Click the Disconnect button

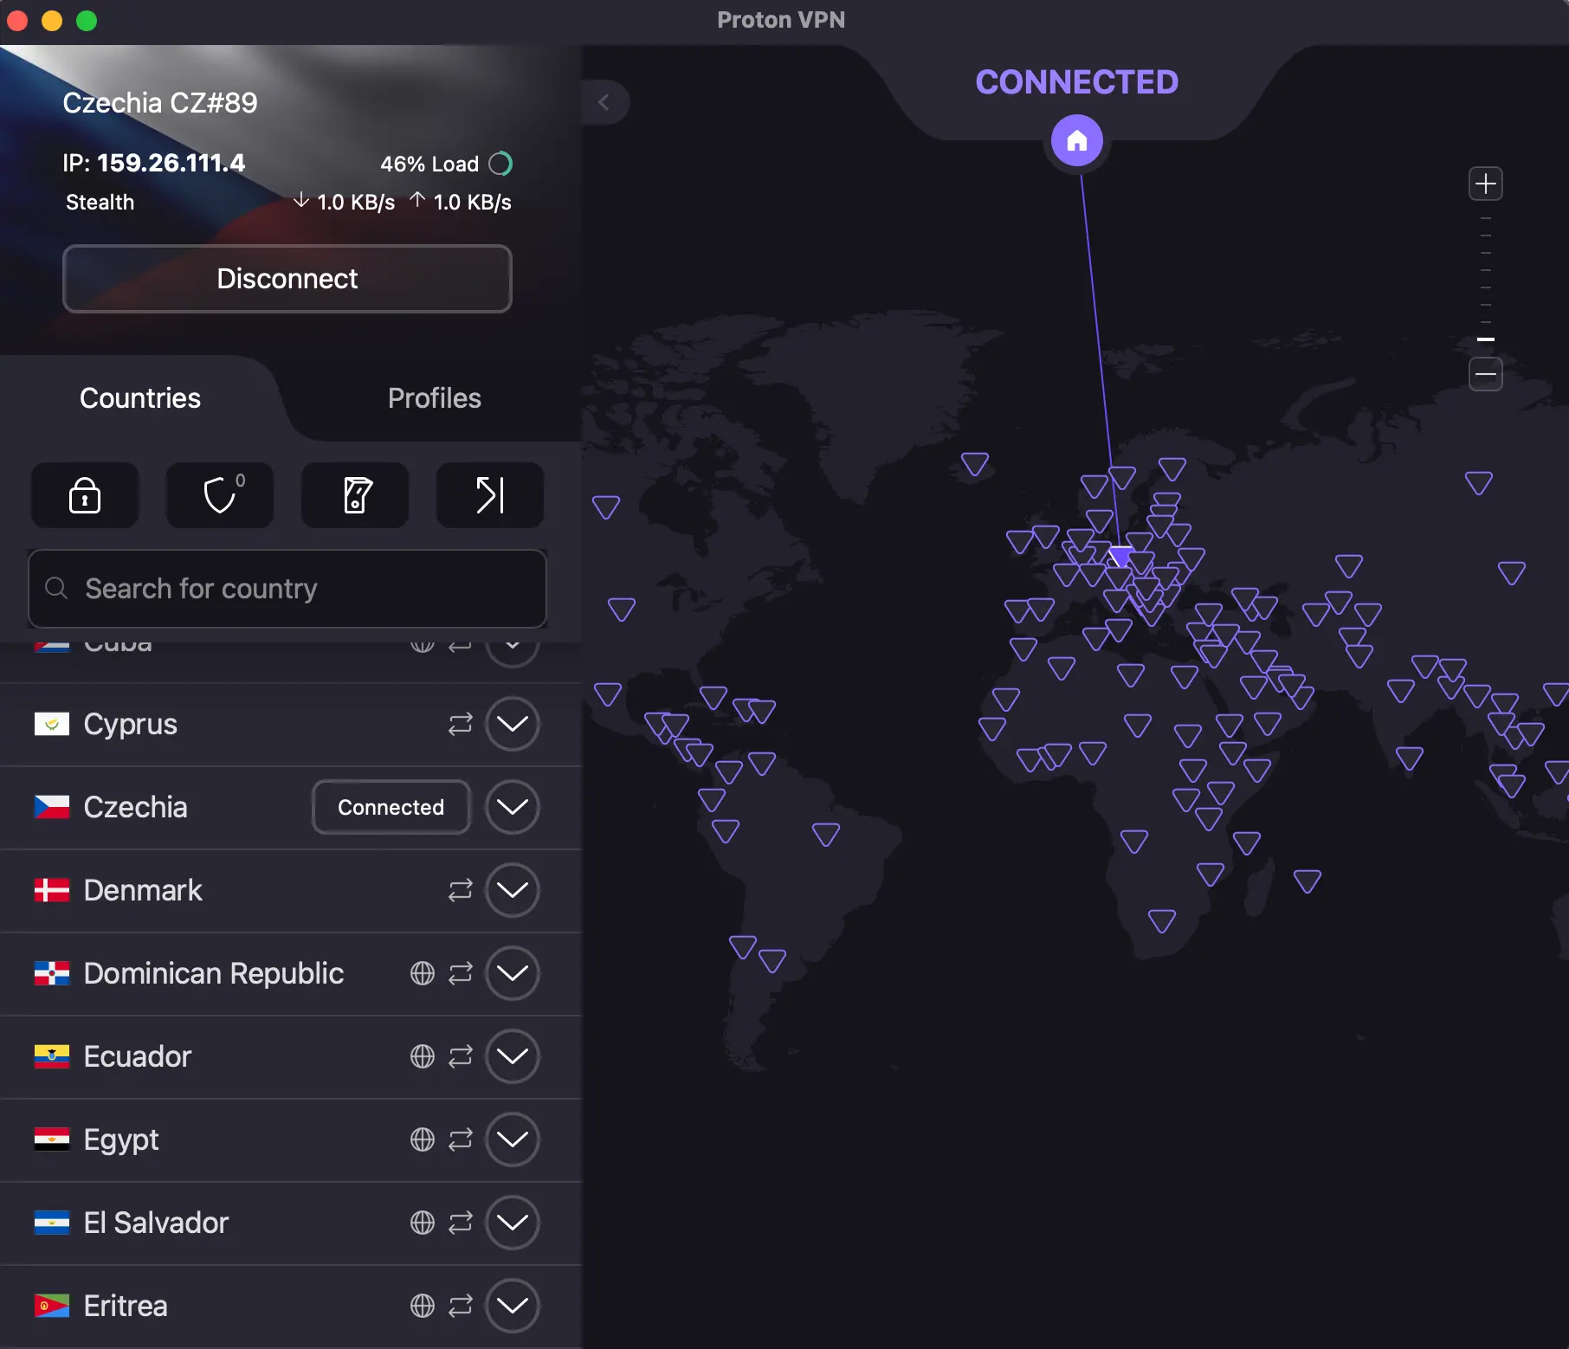click(x=287, y=279)
